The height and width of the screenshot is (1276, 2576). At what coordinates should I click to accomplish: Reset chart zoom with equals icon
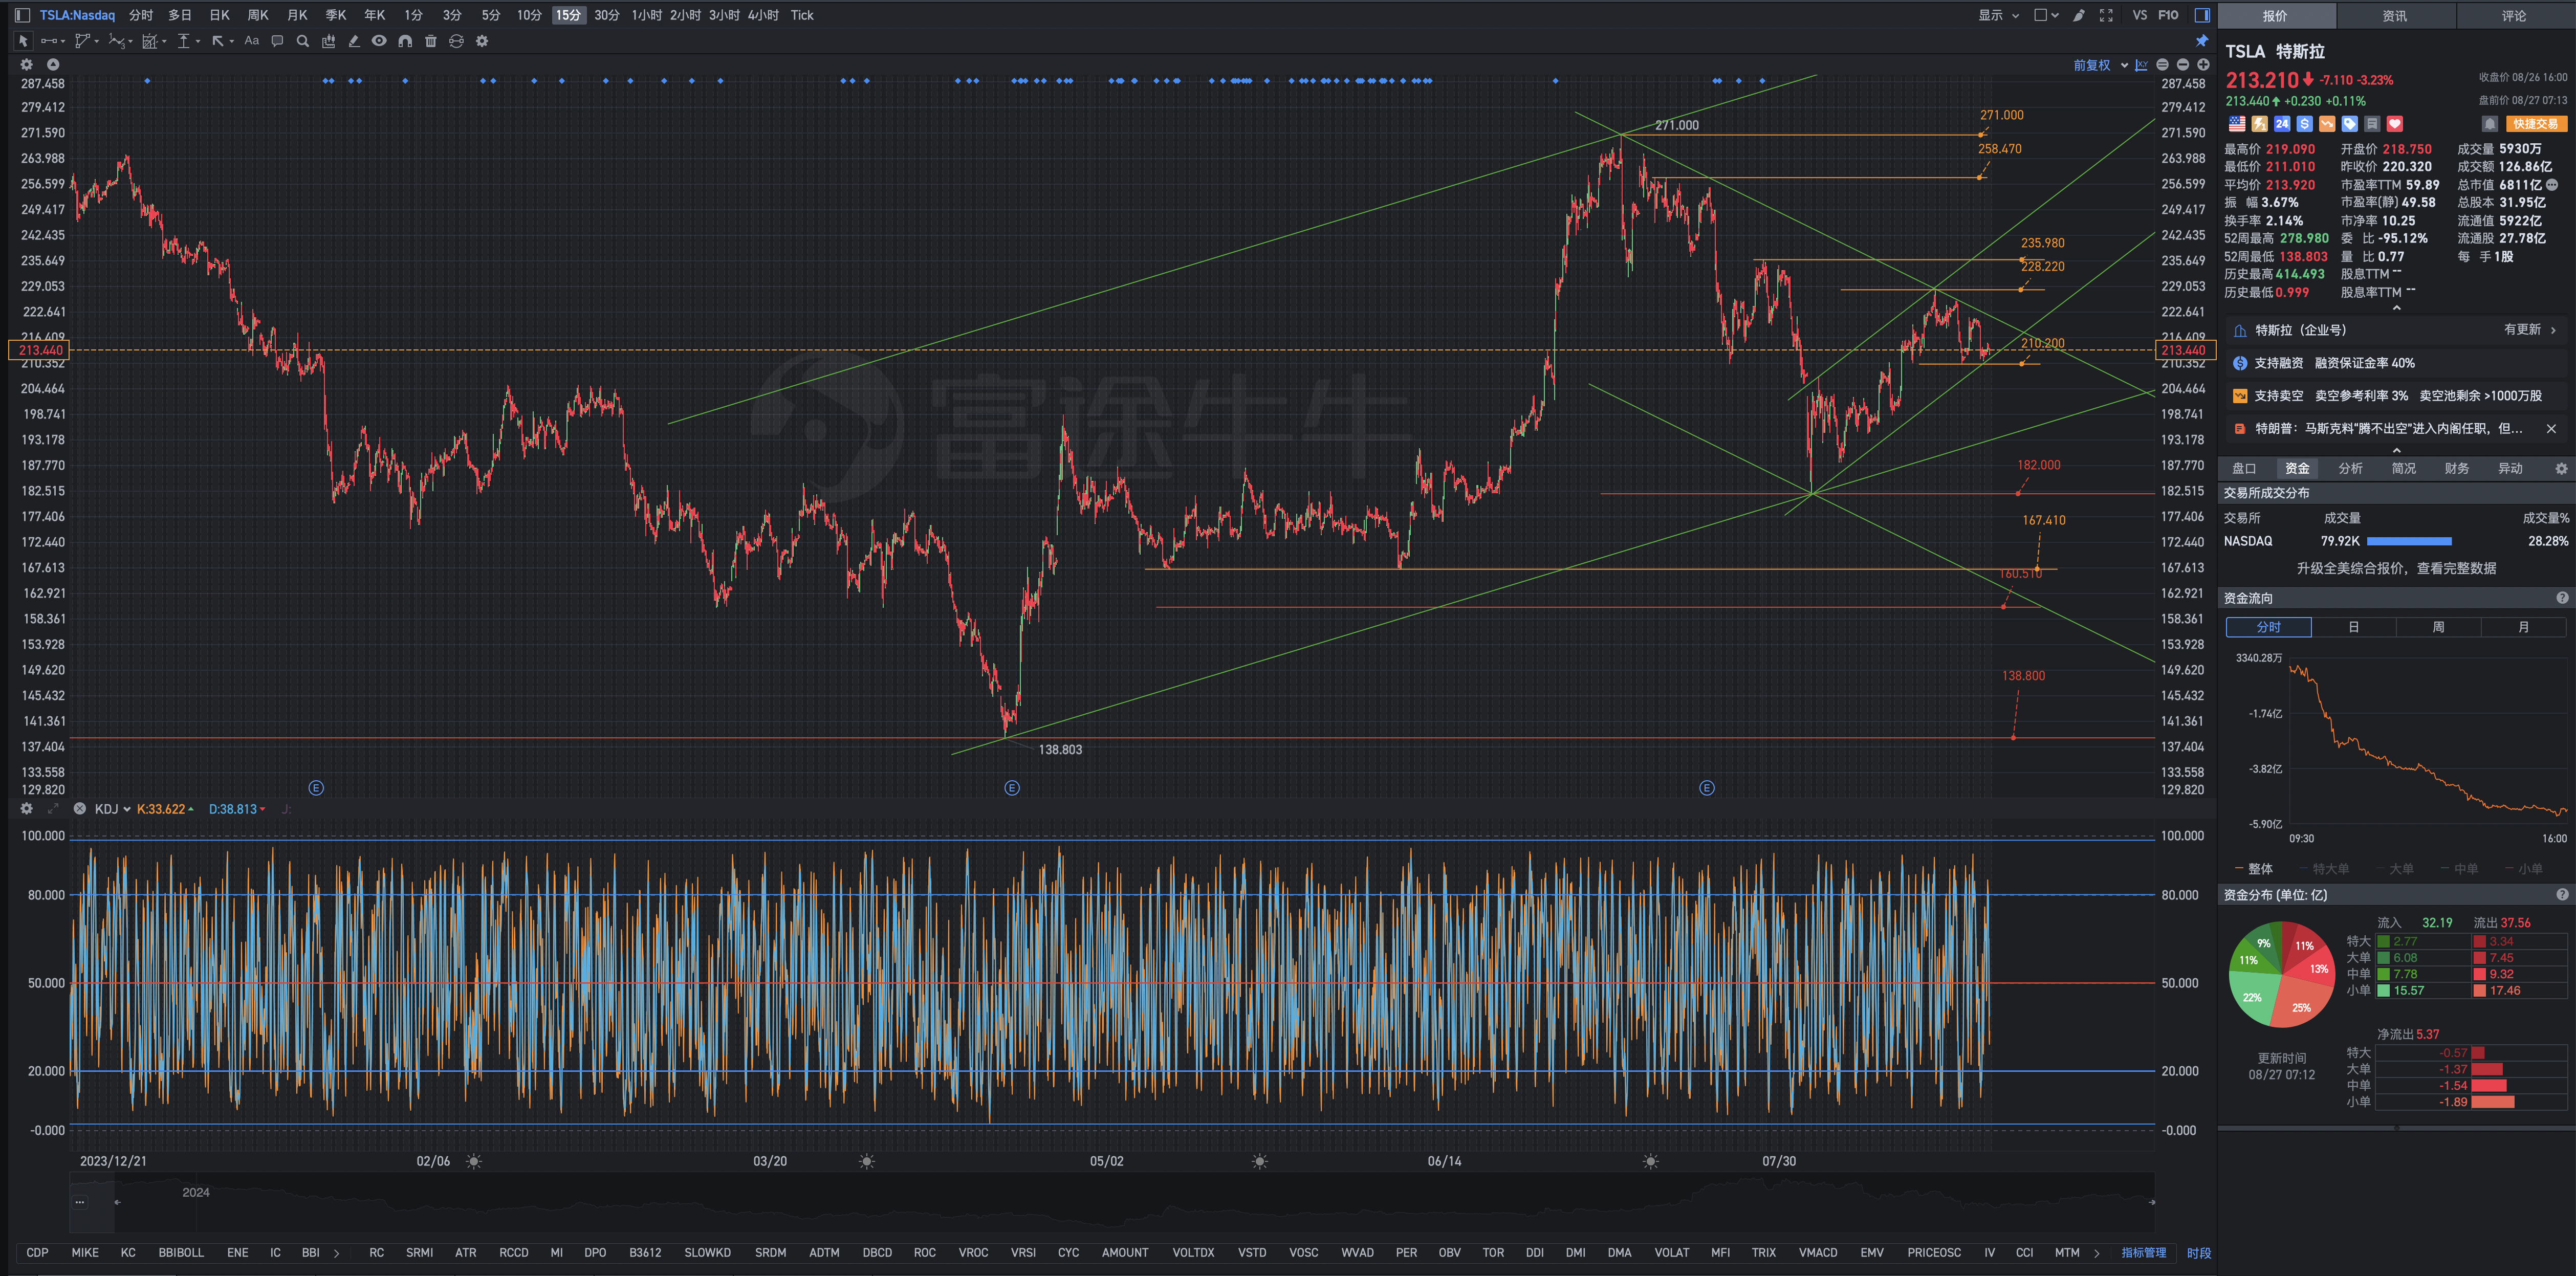[x=2162, y=65]
